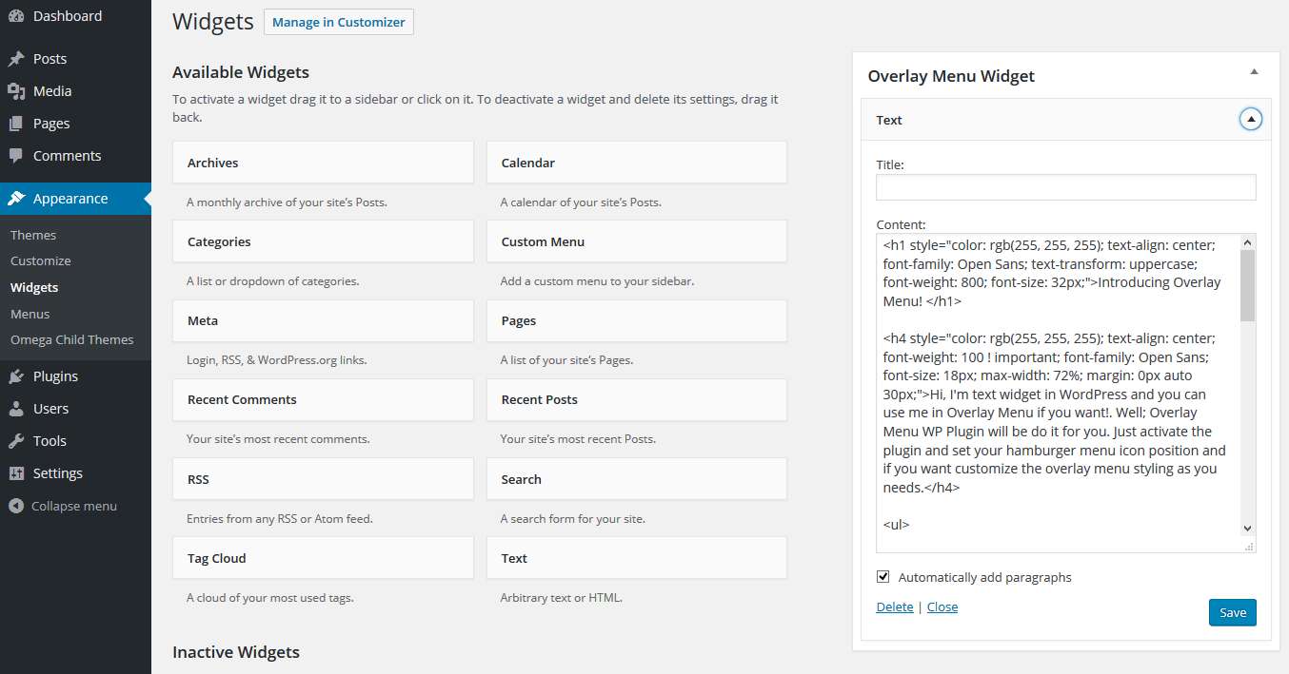Click the Posts pushpin icon
Screen dimensions: 1289x674
point(16,59)
